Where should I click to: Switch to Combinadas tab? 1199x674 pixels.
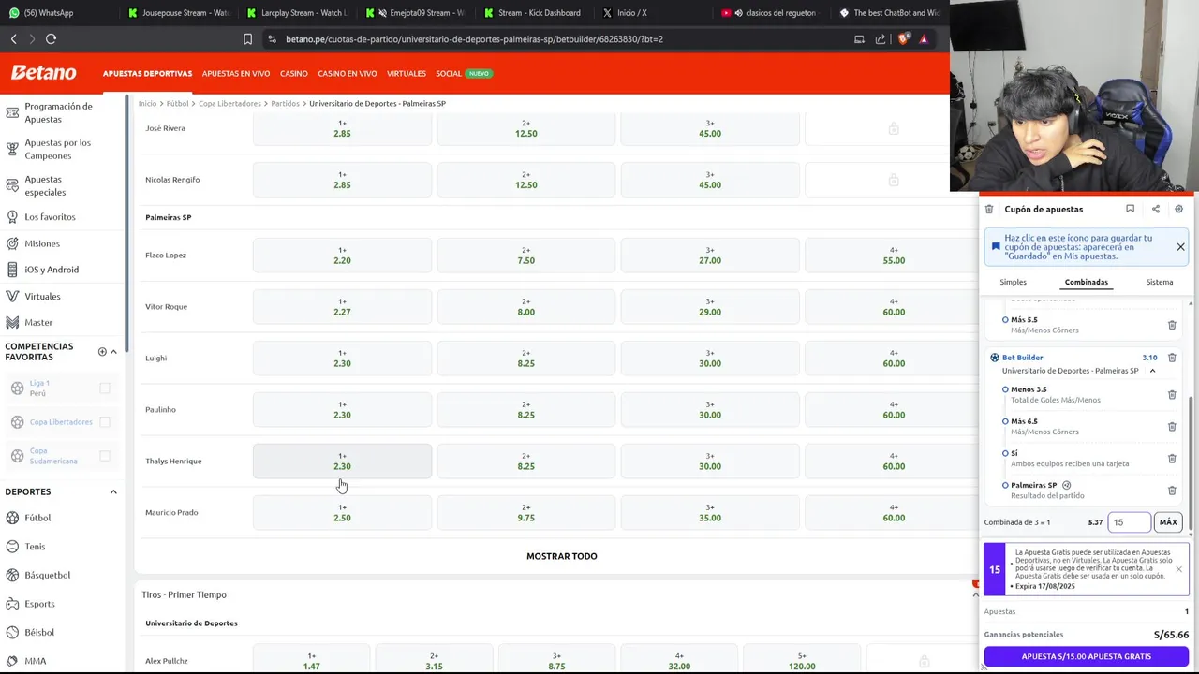pos(1086,282)
